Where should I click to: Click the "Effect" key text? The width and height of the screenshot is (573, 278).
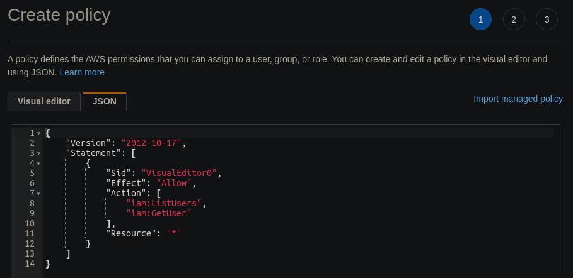click(x=126, y=183)
